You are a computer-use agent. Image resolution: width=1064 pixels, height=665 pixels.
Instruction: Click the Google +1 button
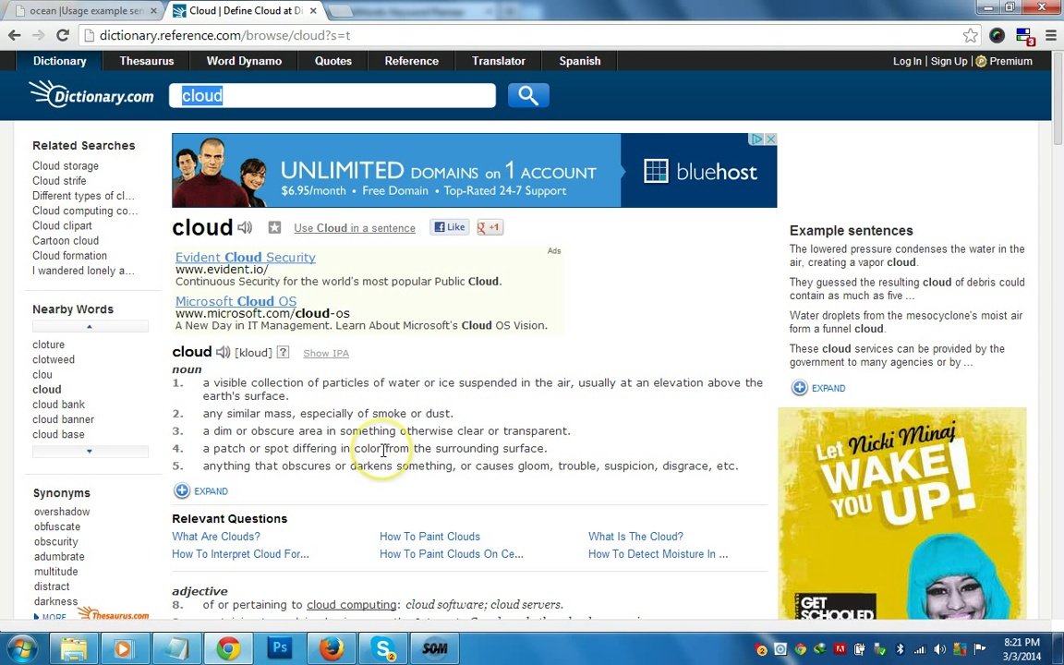pyautogui.click(x=490, y=227)
